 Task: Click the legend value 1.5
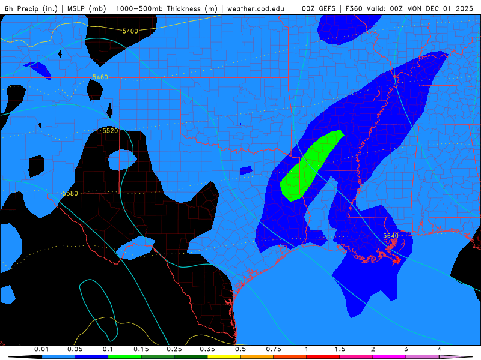(x=340, y=349)
